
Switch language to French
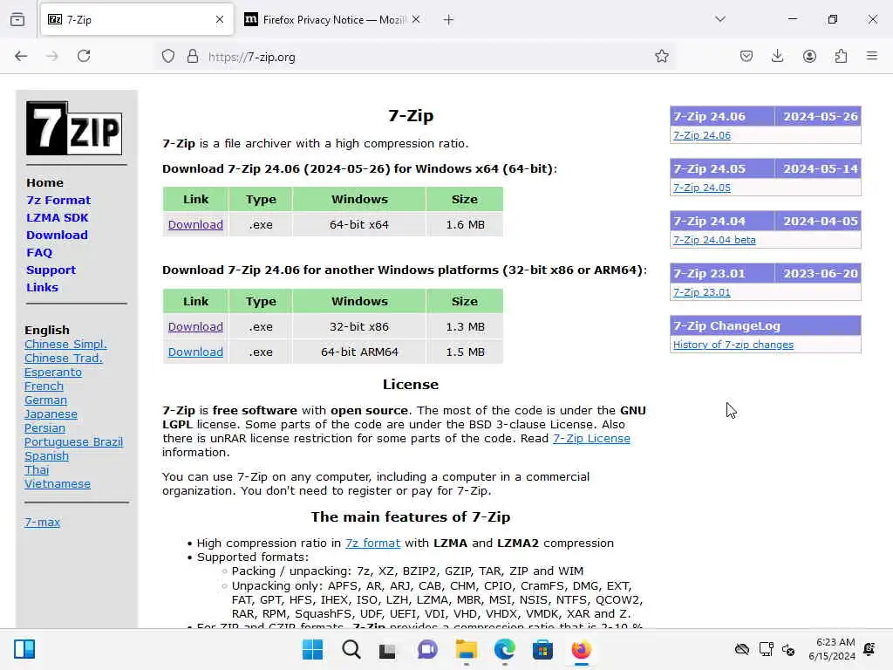tap(44, 386)
